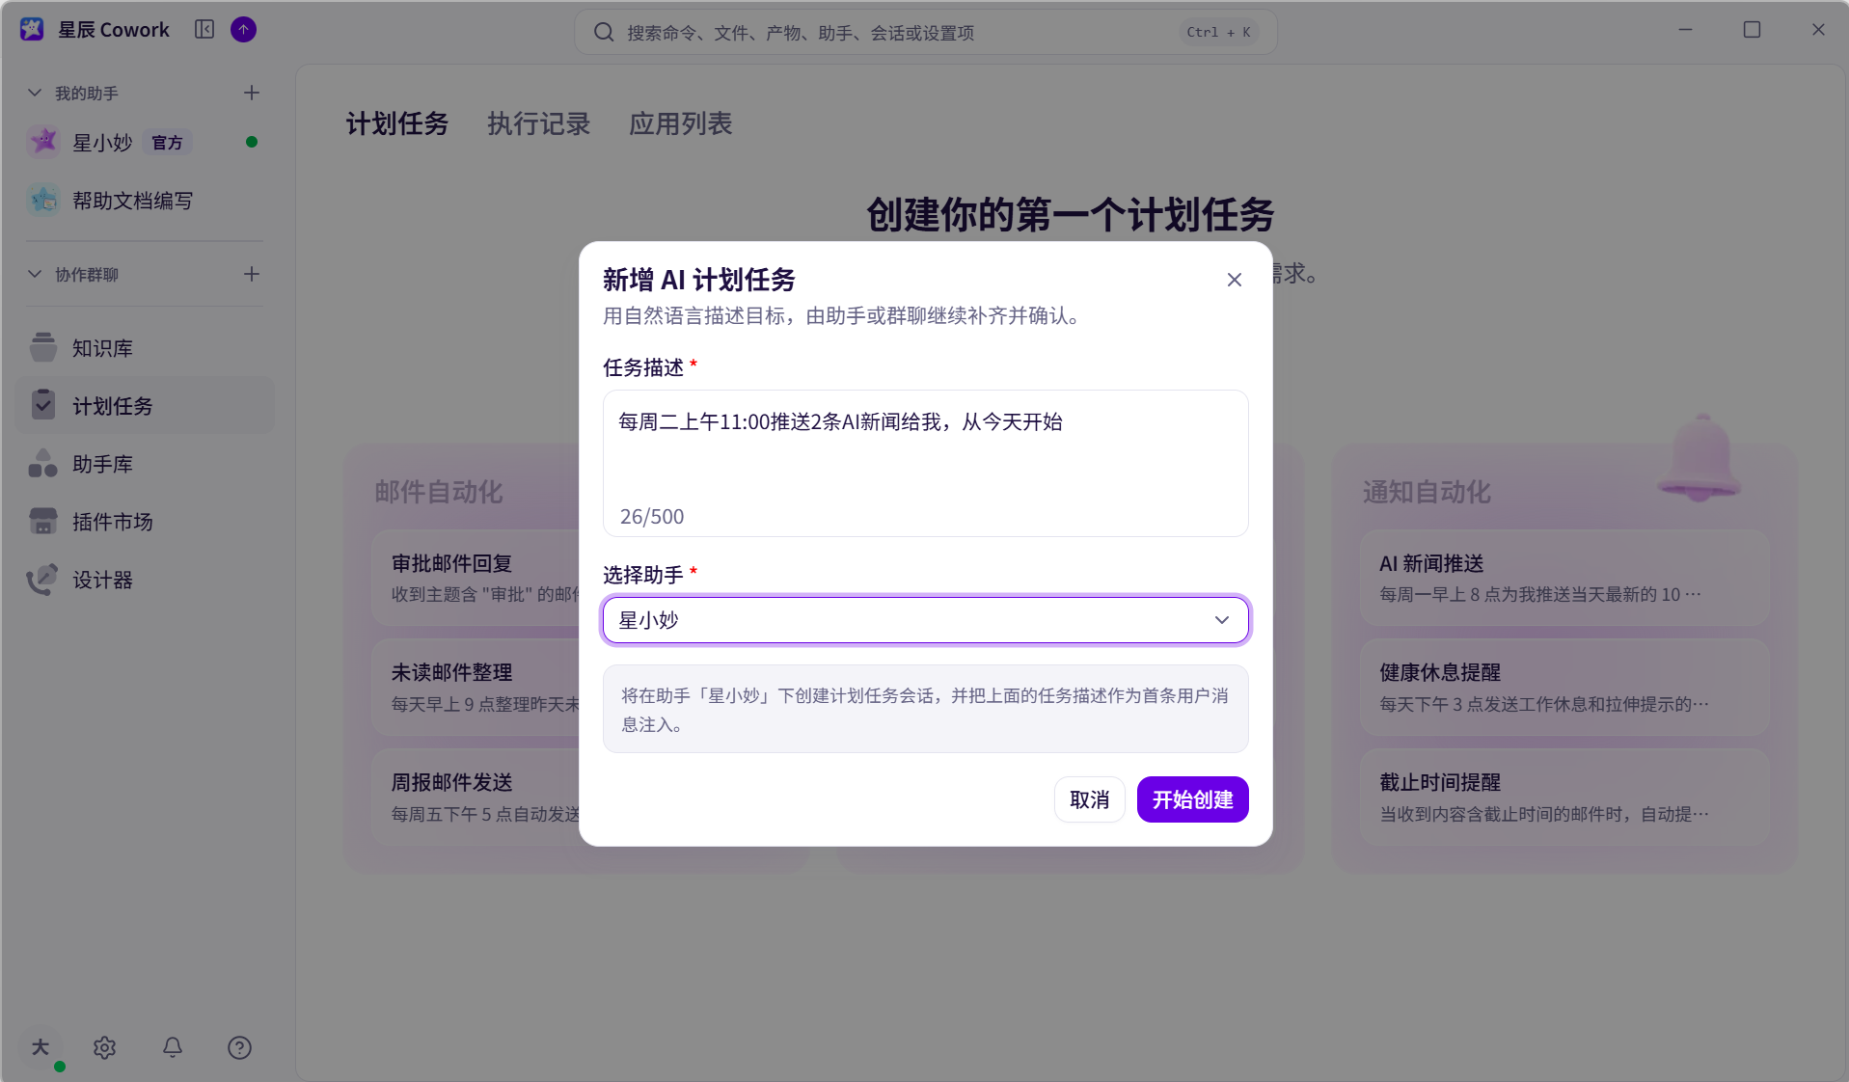Collapse the 我的助手 section chevron
The image size is (1849, 1082).
coord(35,93)
